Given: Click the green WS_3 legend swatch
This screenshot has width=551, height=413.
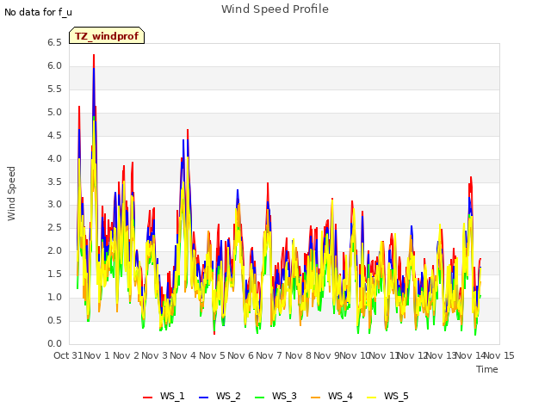Looking at the screenshot, I should click(x=259, y=398).
